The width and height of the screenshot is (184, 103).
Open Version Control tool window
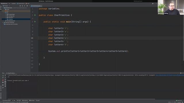(x=7, y=100)
